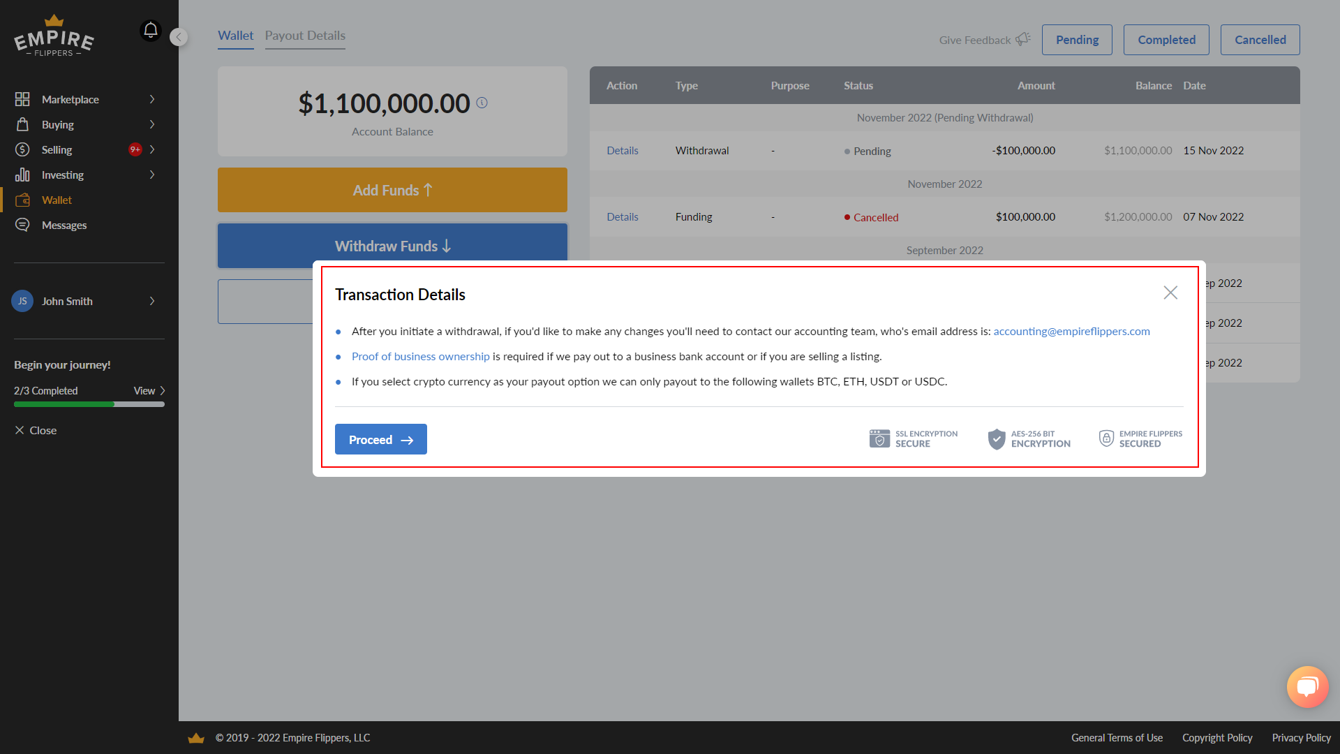This screenshot has width=1340, height=754.
Task: Click the Selling dollar icon
Action: coord(22,149)
